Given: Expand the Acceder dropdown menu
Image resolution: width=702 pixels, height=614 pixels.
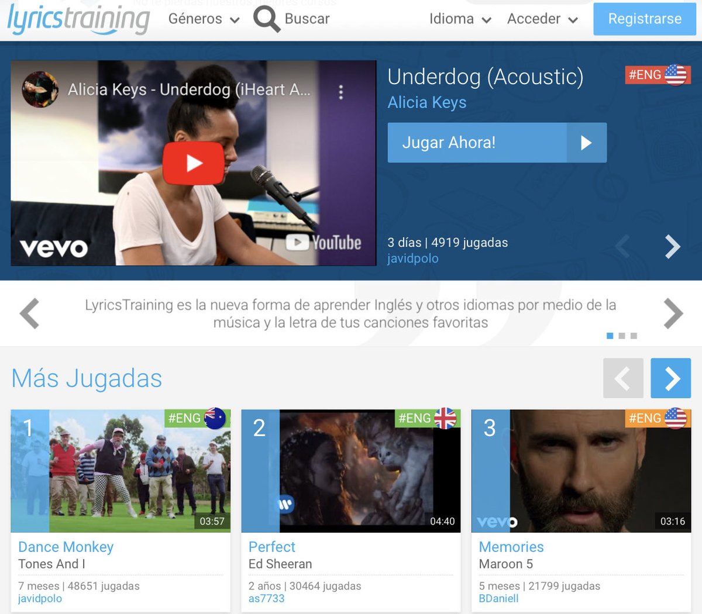Looking at the screenshot, I should (542, 19).
